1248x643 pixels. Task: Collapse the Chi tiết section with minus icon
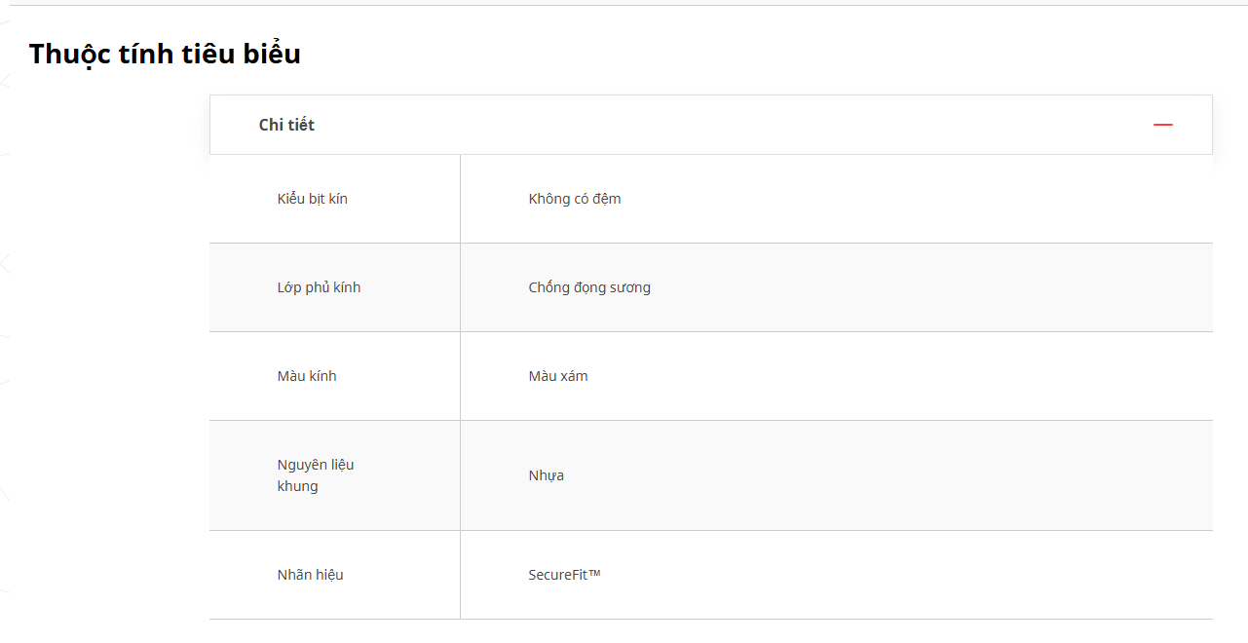point(1162,125)
